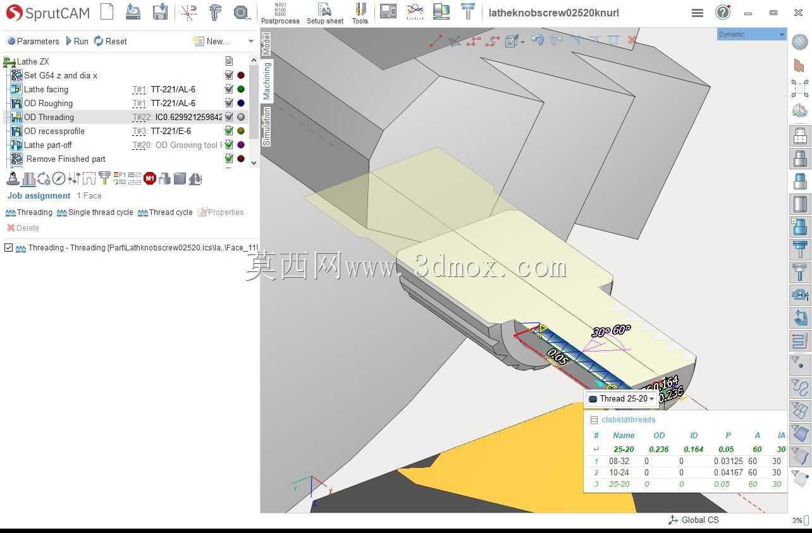
Task: Open the Setup sheet
Action: point(325,13)
